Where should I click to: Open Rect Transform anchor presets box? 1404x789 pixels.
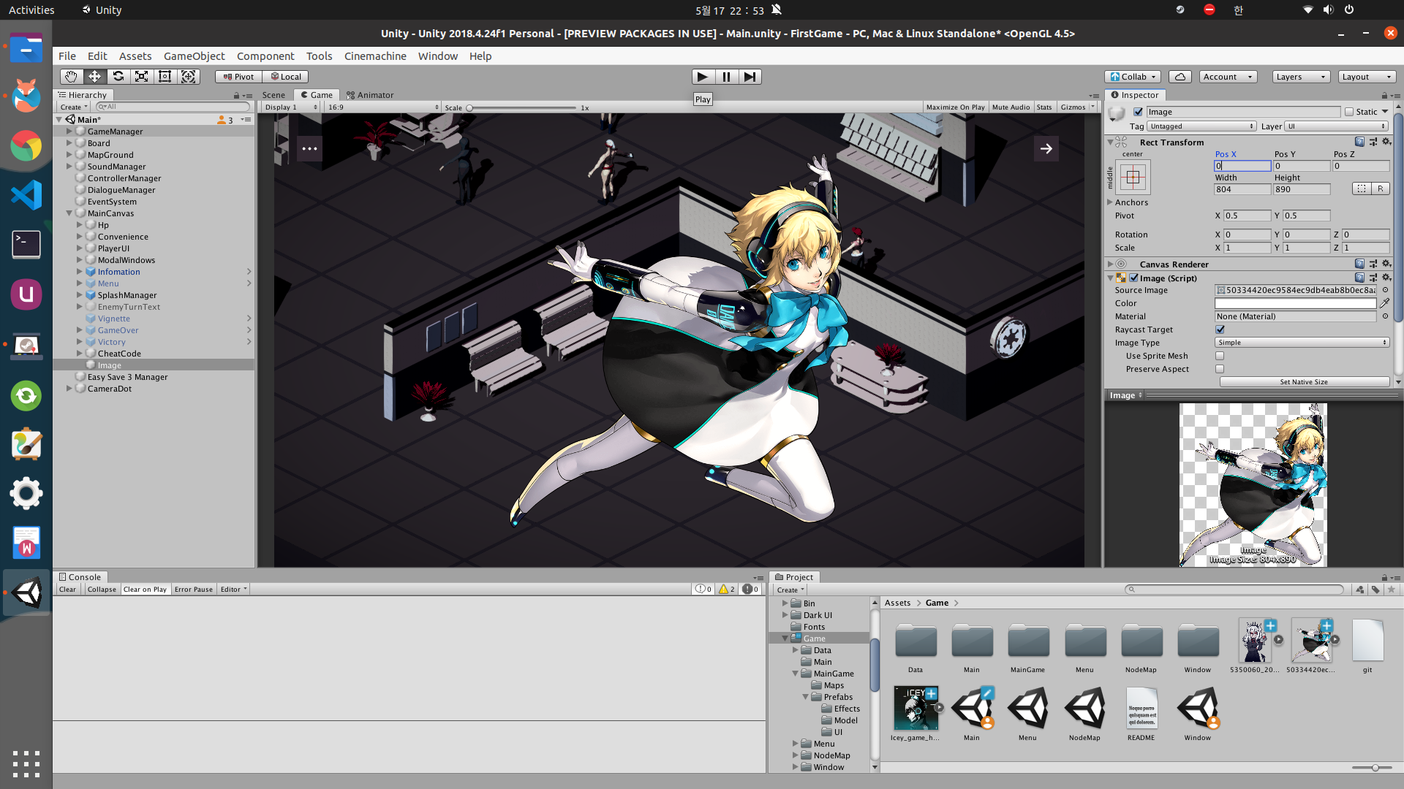pyautogui.click(x=1133, y=177)
